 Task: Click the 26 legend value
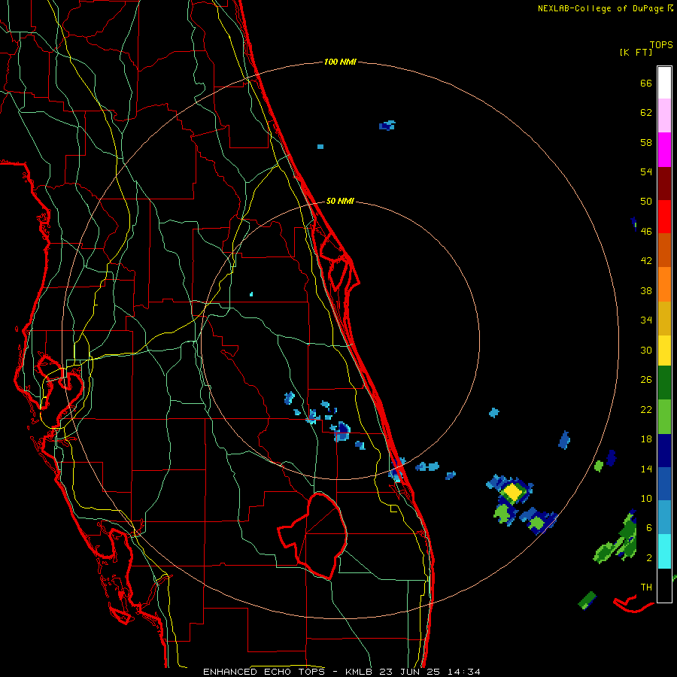(646, 380)
